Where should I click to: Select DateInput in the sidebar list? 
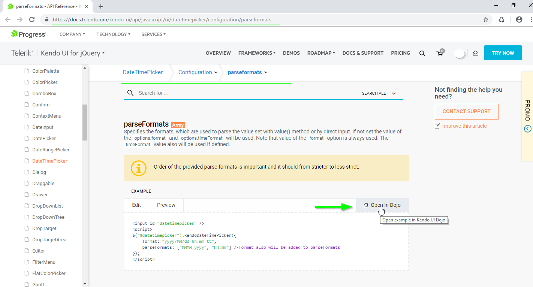click(43, 127)
